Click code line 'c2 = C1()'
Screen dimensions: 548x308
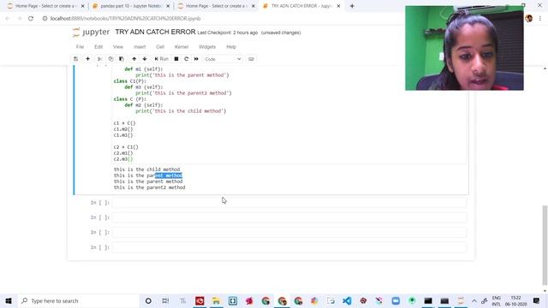point(126,147)
